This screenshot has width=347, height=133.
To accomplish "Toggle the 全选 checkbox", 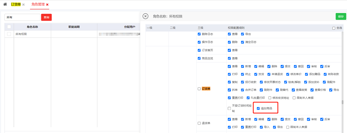I will [x=334, y=28].
